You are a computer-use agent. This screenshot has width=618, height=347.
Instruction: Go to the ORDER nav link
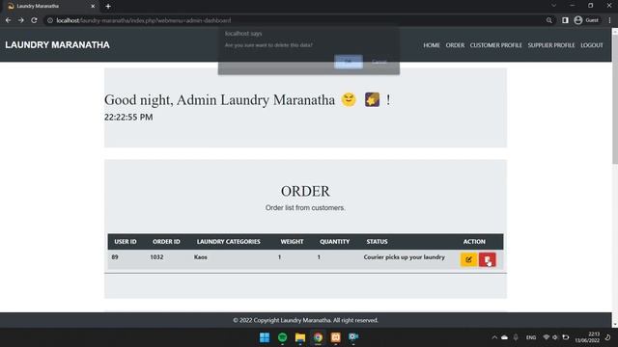[455, 45]
